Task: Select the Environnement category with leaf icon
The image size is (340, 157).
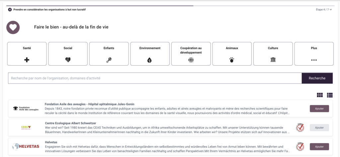Action: tap(150, 54)
